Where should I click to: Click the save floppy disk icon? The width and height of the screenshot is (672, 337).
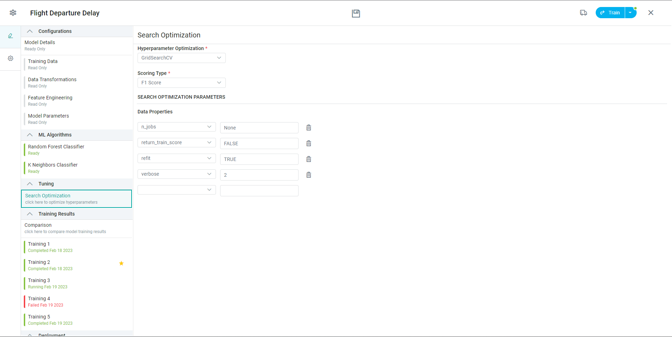click(356, 13)
